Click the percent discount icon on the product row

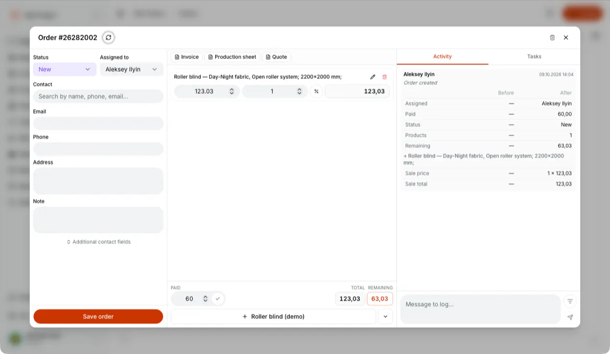click(x=316, y=91)
